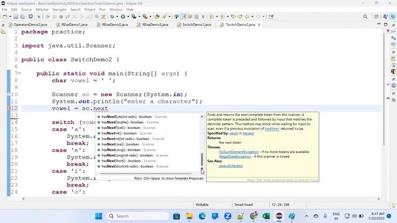Screen dimensions: 397x223
Task: Switch to OperatorsDemo2.java tab
Action: pos(28,25)
